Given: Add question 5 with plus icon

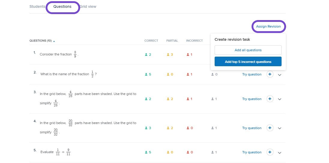Looking at the screenshot, I should (x=270, y=152).
